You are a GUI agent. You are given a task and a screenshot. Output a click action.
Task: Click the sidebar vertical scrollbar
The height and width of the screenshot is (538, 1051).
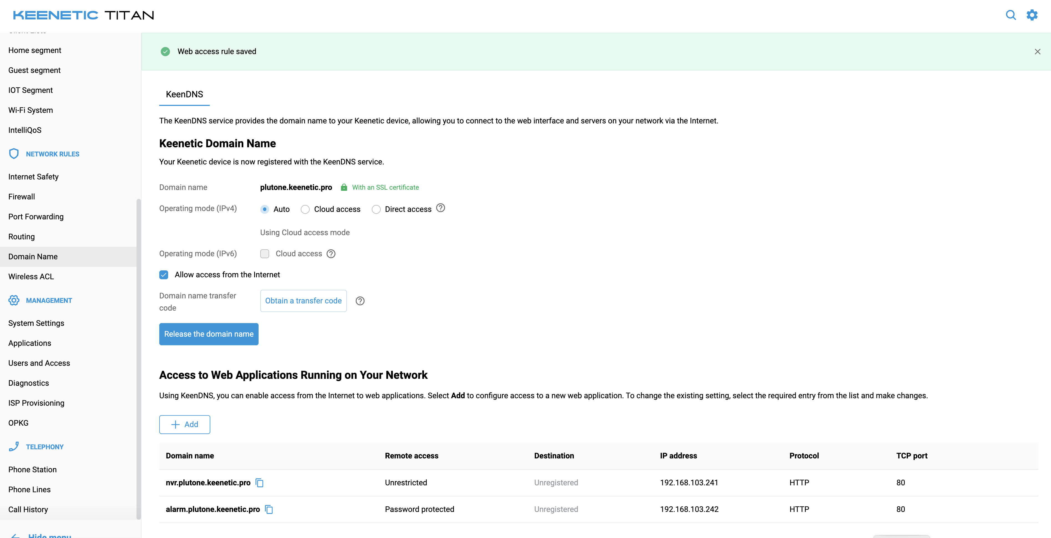point(139,359)
